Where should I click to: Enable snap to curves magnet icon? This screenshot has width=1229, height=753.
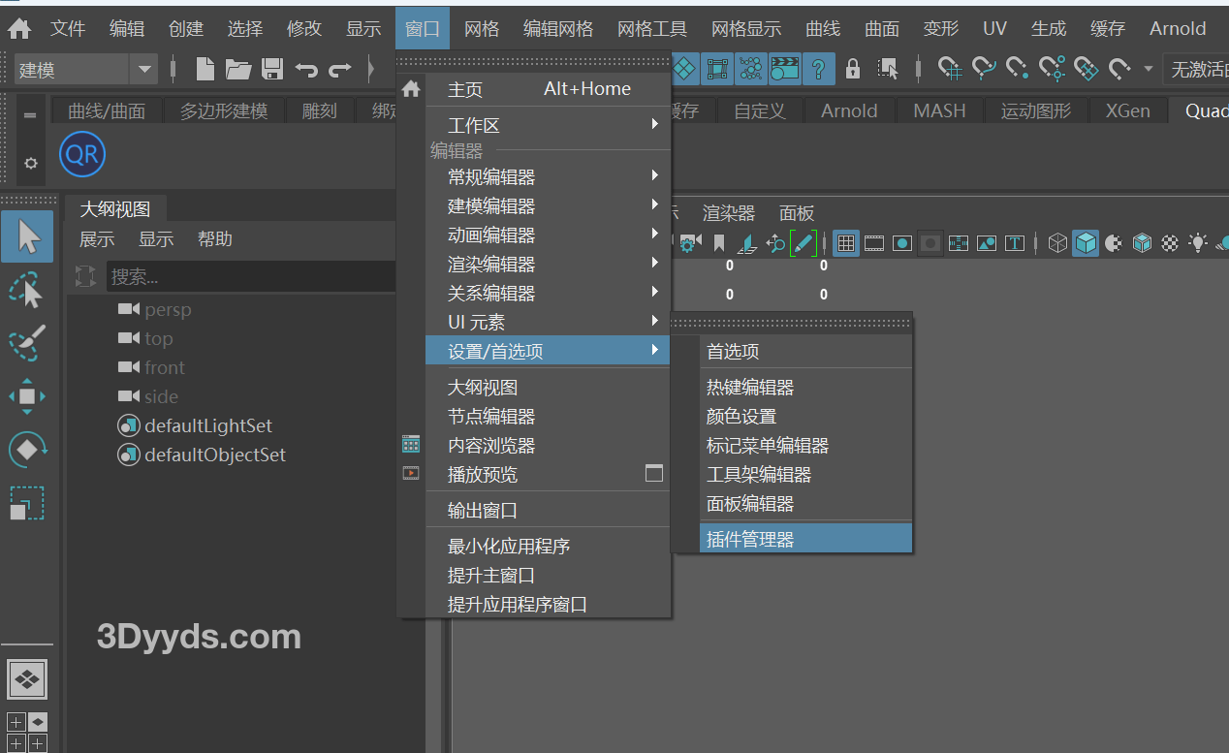click(x=984, y=69)
